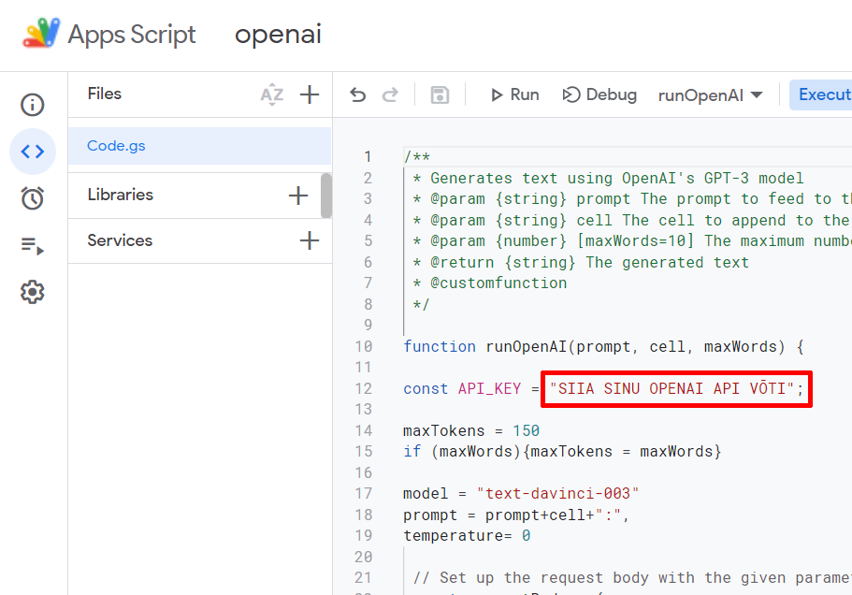
Task: Open the Execution log button
Action: coord(821,95)
